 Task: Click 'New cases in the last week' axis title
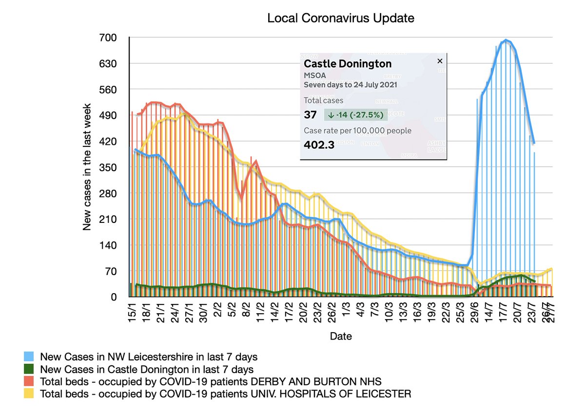coord(87,167)
